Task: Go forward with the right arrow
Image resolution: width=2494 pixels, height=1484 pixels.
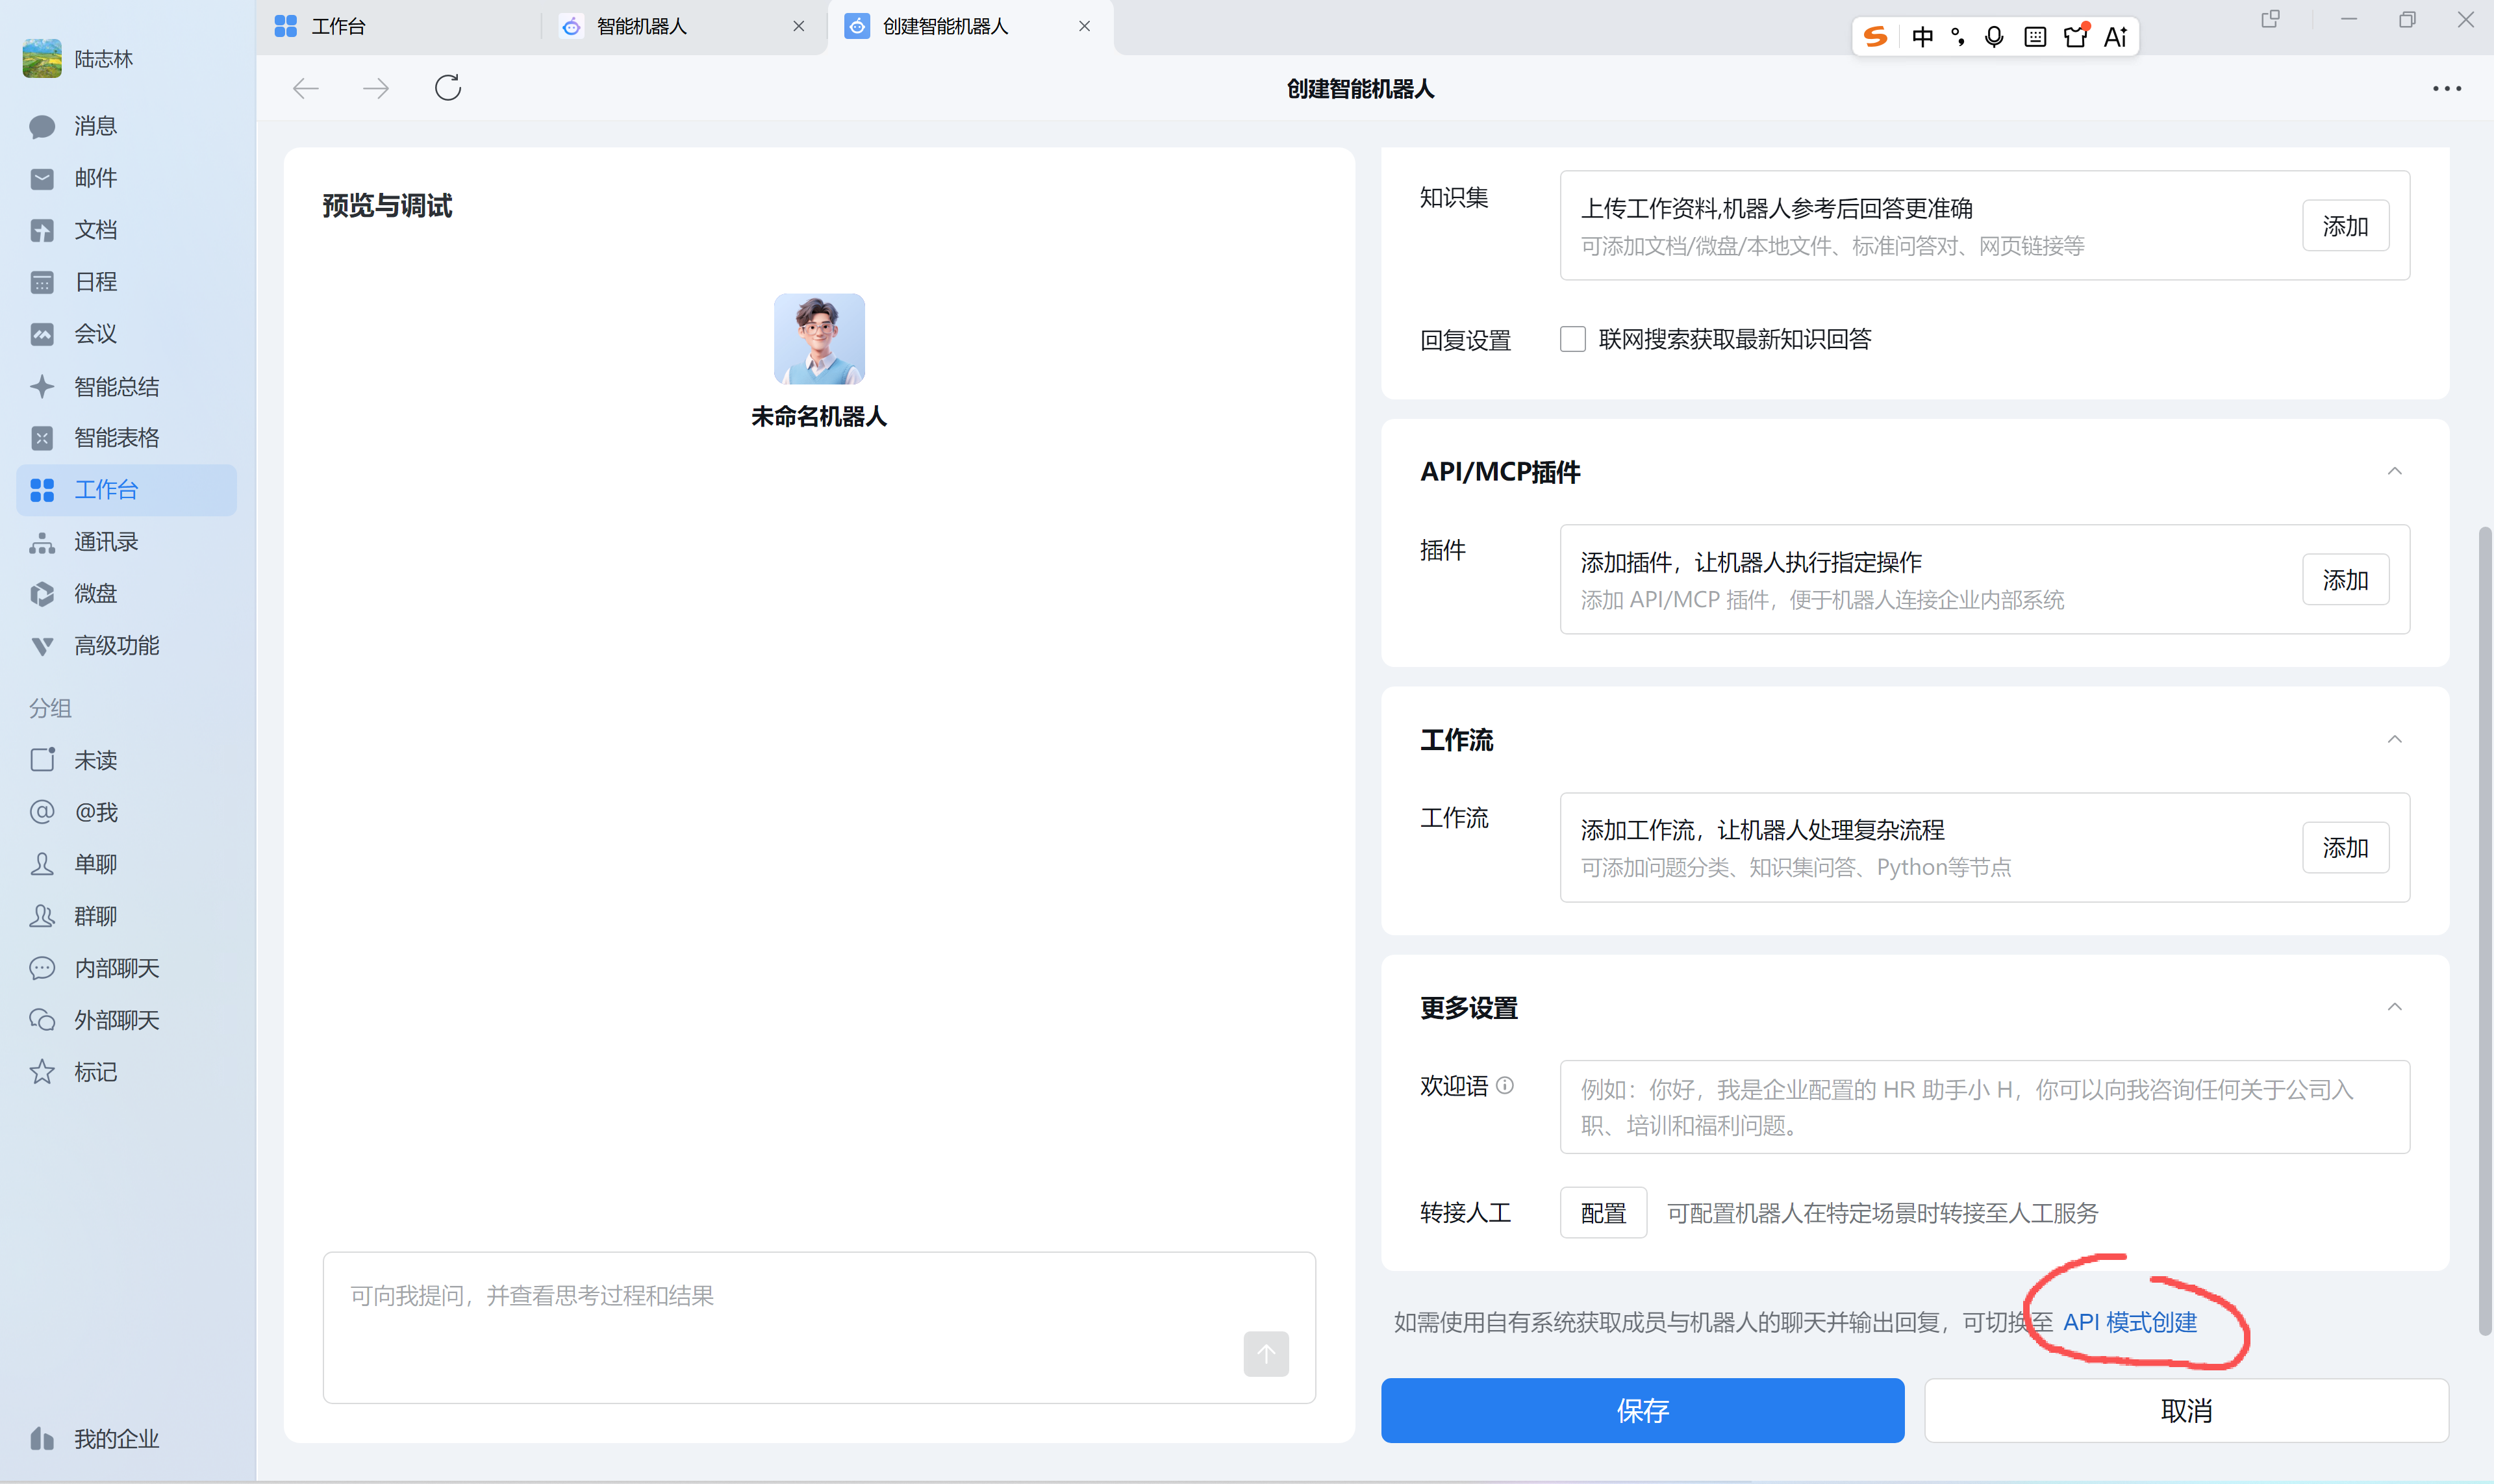Action: click(x=376, y=89)
